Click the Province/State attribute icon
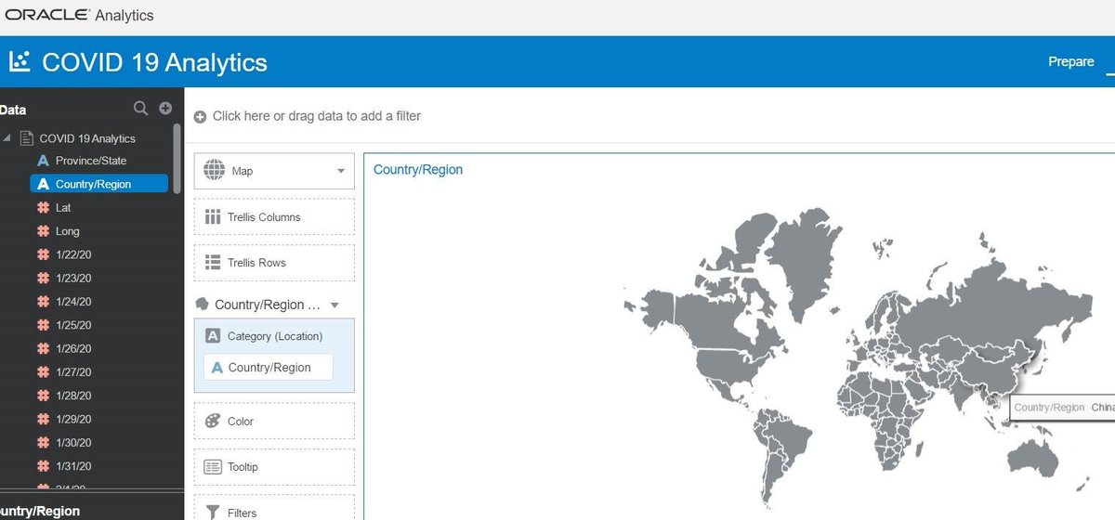The width and height of the screenshot is (1115, 520). (43, 161)
